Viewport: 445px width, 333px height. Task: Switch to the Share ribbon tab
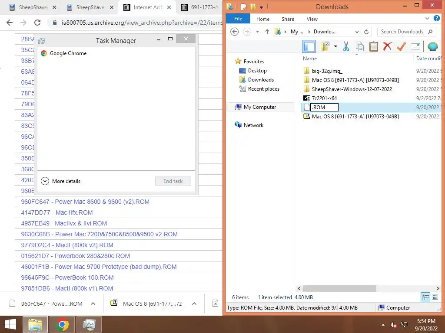[x=288, y=19]
